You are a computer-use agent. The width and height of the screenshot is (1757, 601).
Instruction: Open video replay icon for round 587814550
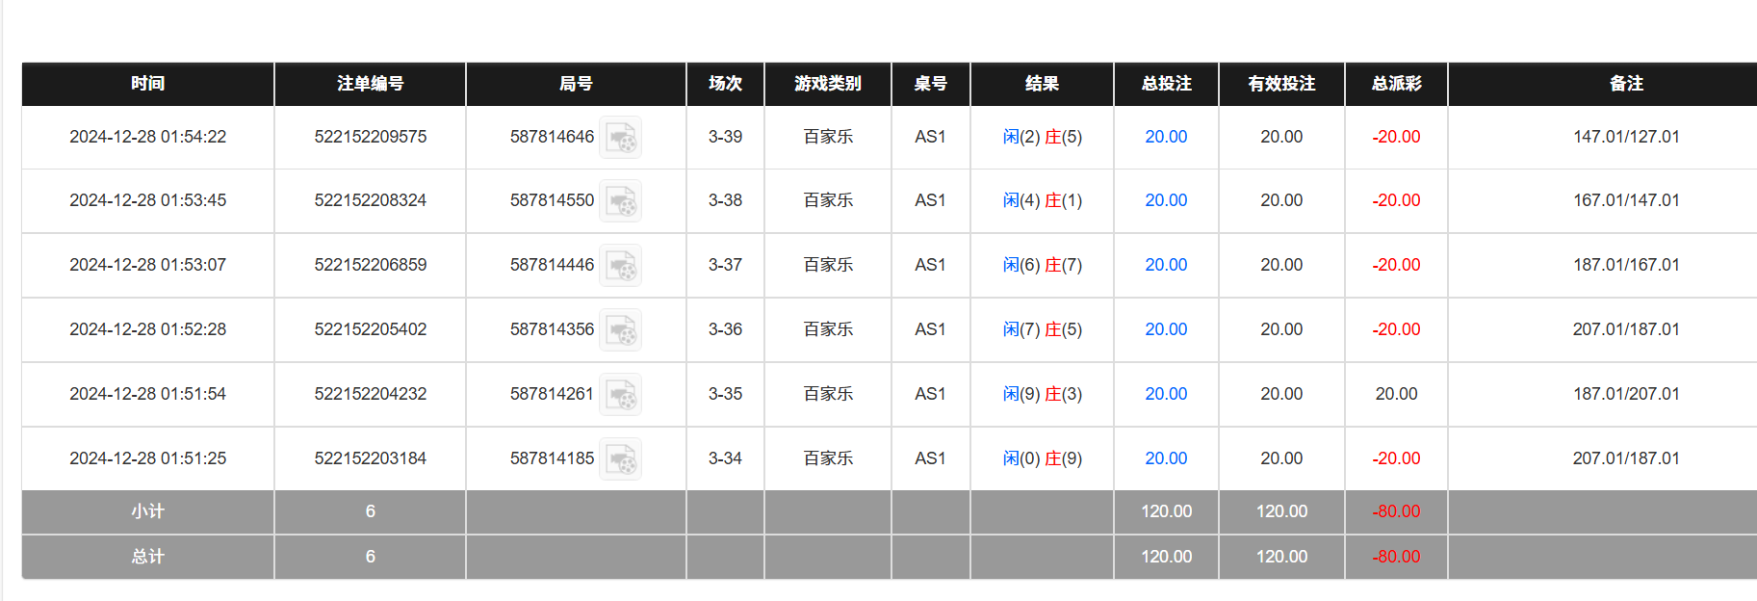(621, 201)
